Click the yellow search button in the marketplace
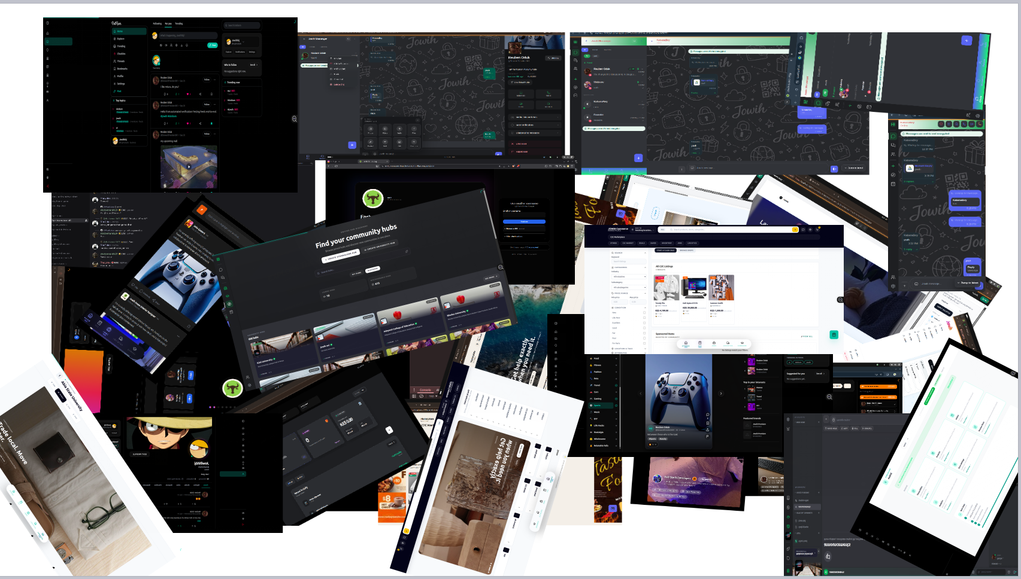Viewport: 1021px width, 579px height. click(795, 230)
